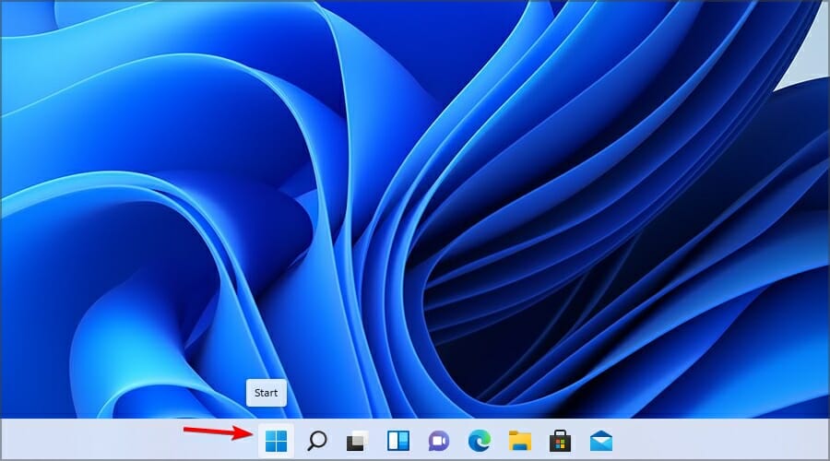This screenshot has width=830, height=461.
Task: Open the Microsoft Store
Action: (x=560, y=441)
